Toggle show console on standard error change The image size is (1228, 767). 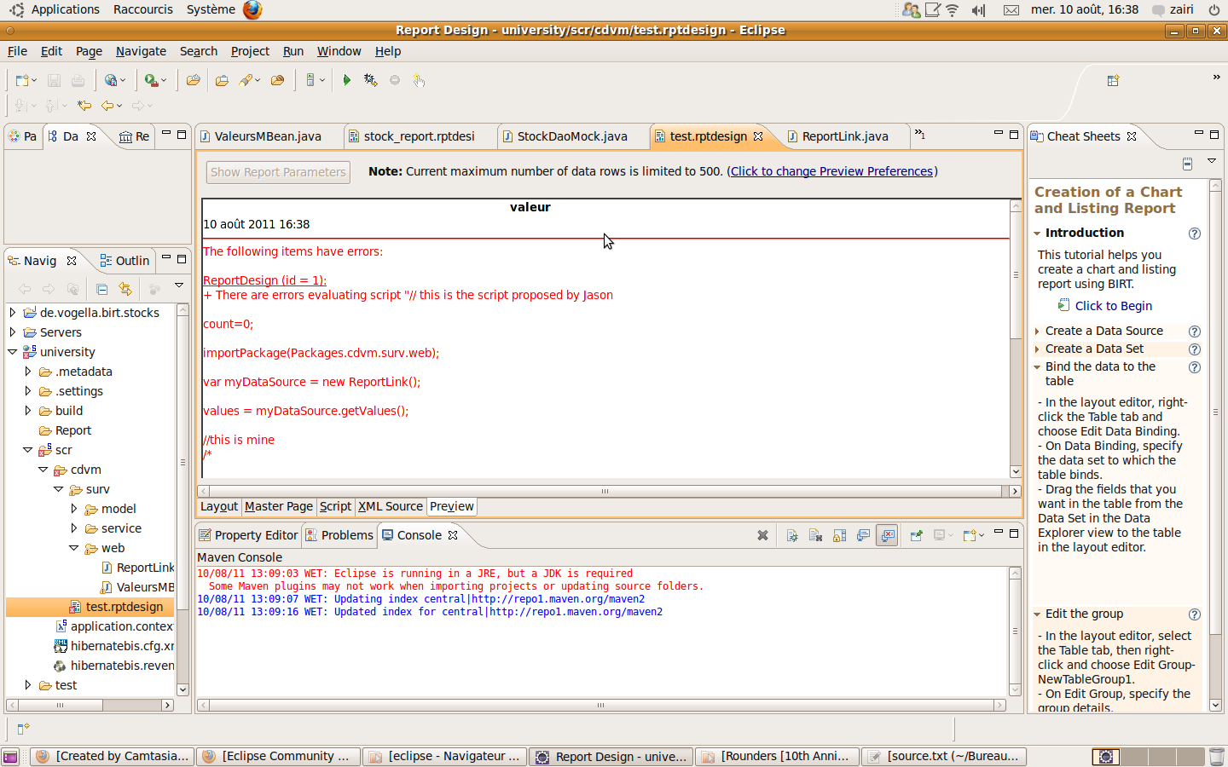click(888, 535)
